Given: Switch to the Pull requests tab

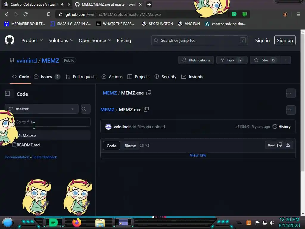Looking at the screenshot, I should [81, 77].
